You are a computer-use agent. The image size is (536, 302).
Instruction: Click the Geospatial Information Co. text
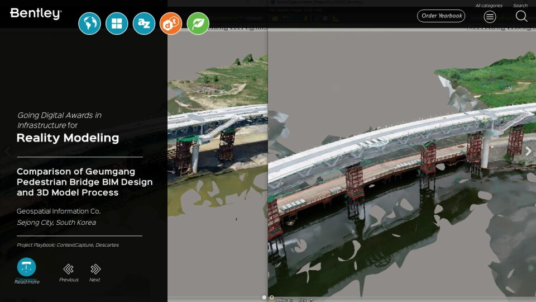59,211
